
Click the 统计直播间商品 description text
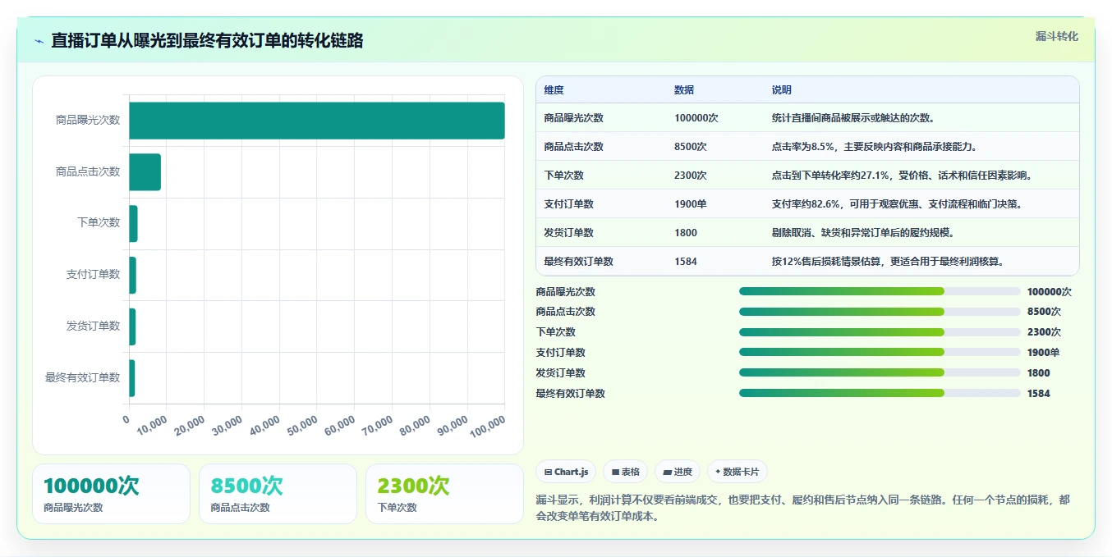[853, 118]
